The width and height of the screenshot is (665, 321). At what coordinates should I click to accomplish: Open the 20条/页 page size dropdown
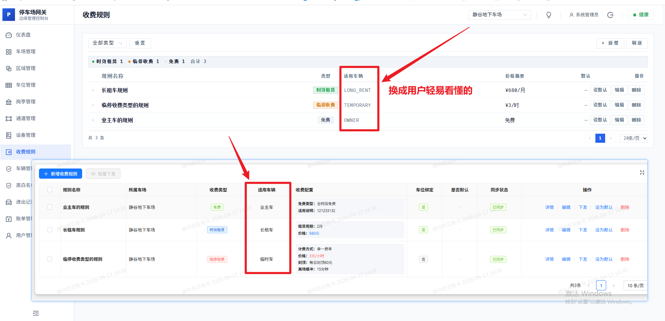pyautogui.click(x=634, y=138)
